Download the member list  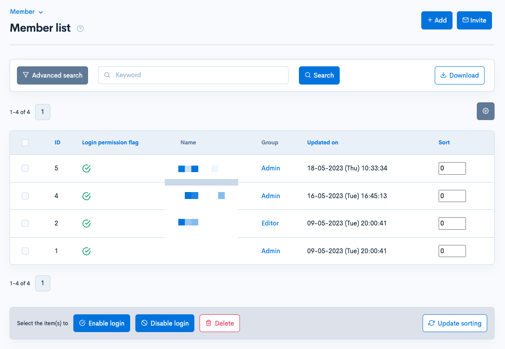click(x=459, y=75)
